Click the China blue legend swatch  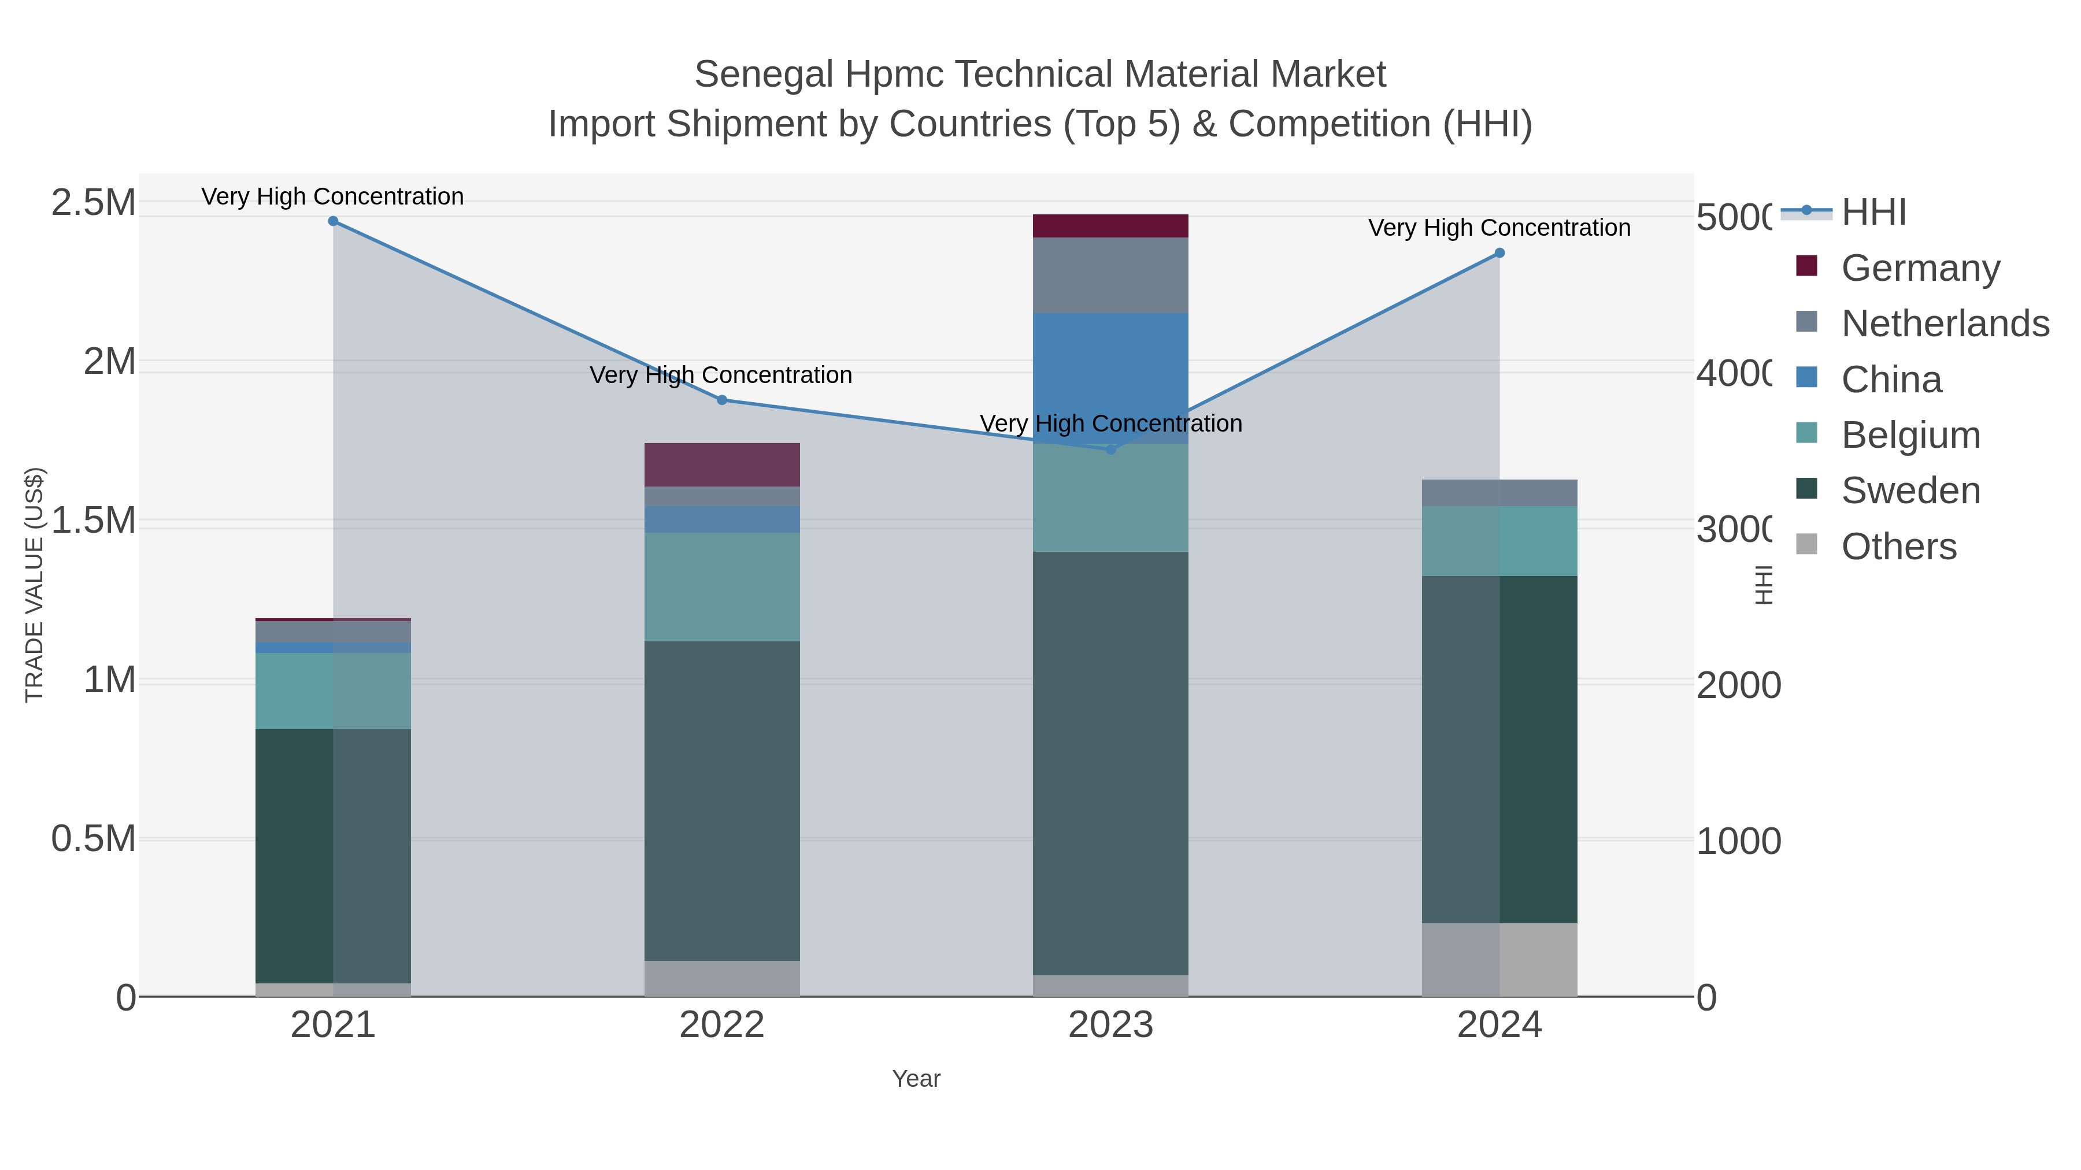pyautogui.click(x=1806, y=377)
